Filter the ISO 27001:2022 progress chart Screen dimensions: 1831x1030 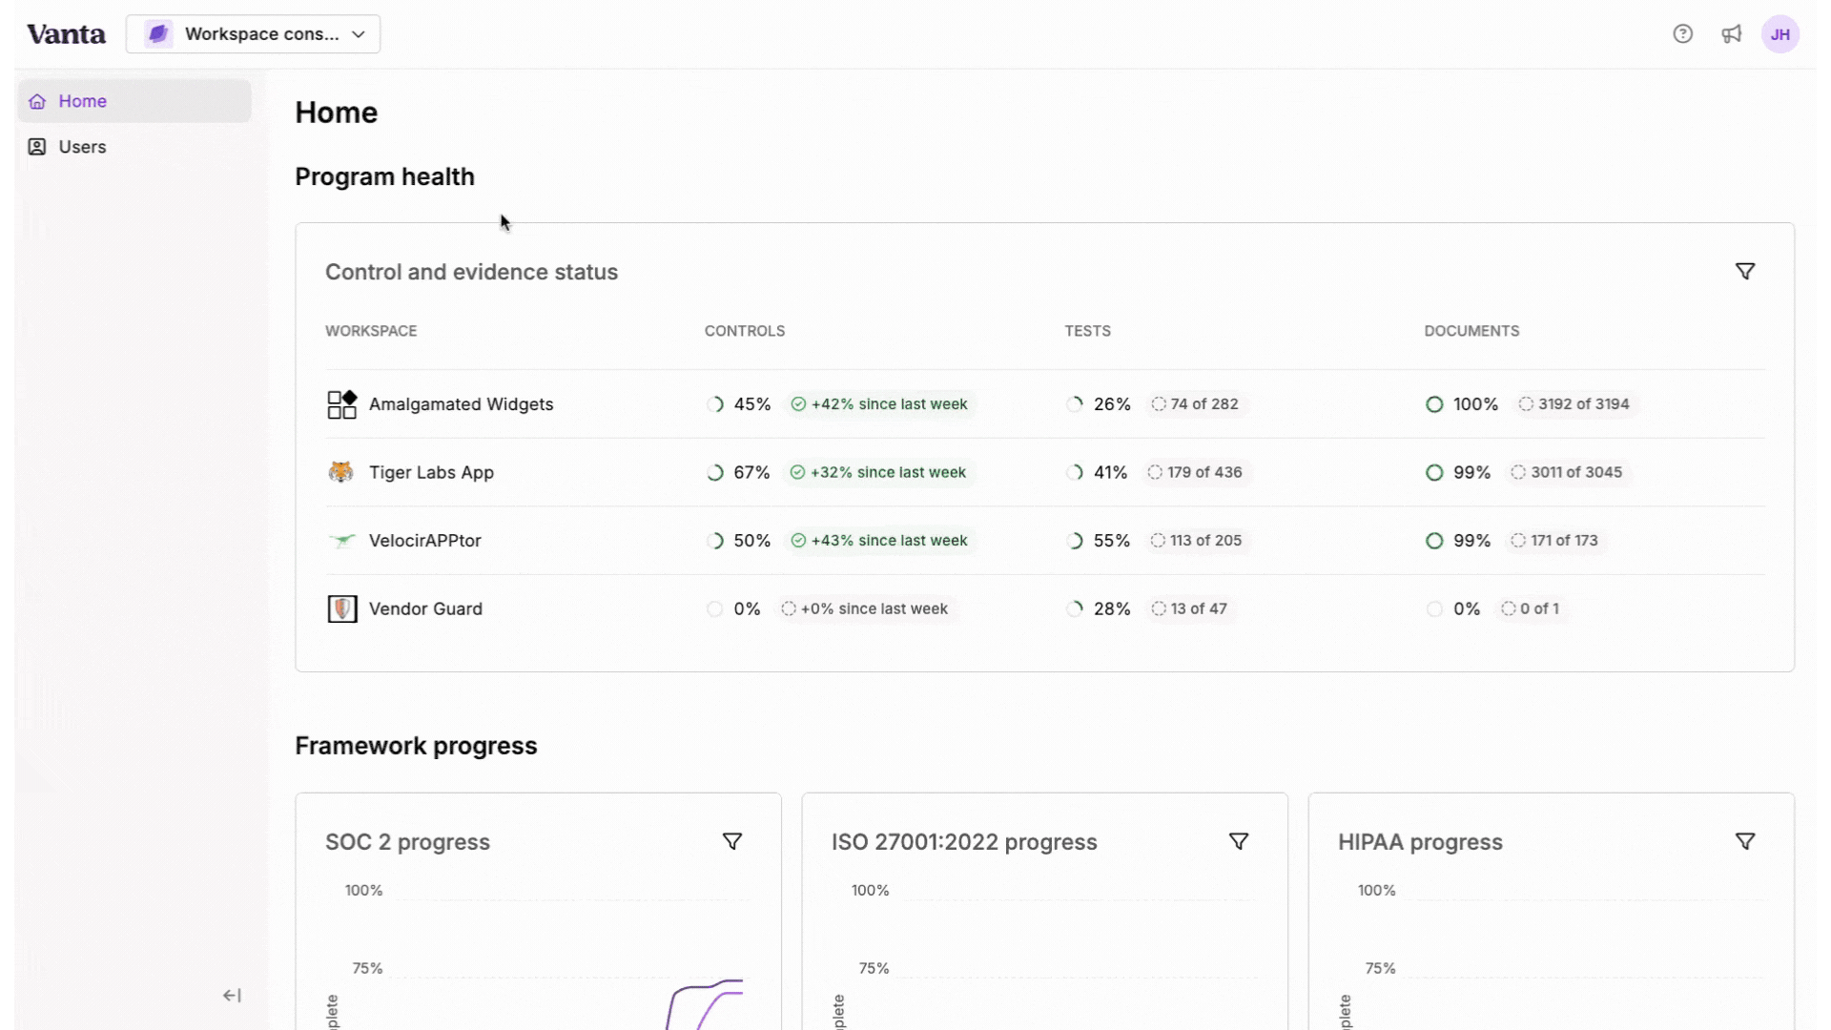point(1239,842)
